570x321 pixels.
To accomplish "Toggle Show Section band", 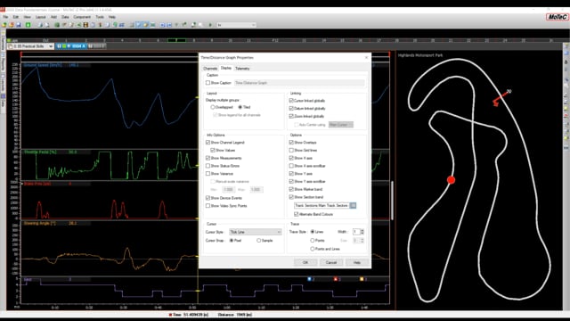I will (291, 197).
